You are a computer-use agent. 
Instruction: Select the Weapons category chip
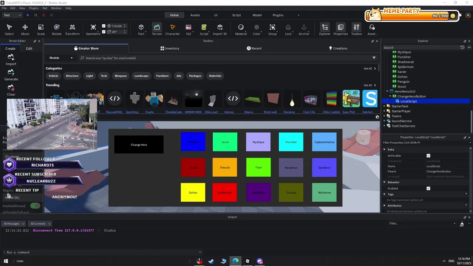[120, 76]
